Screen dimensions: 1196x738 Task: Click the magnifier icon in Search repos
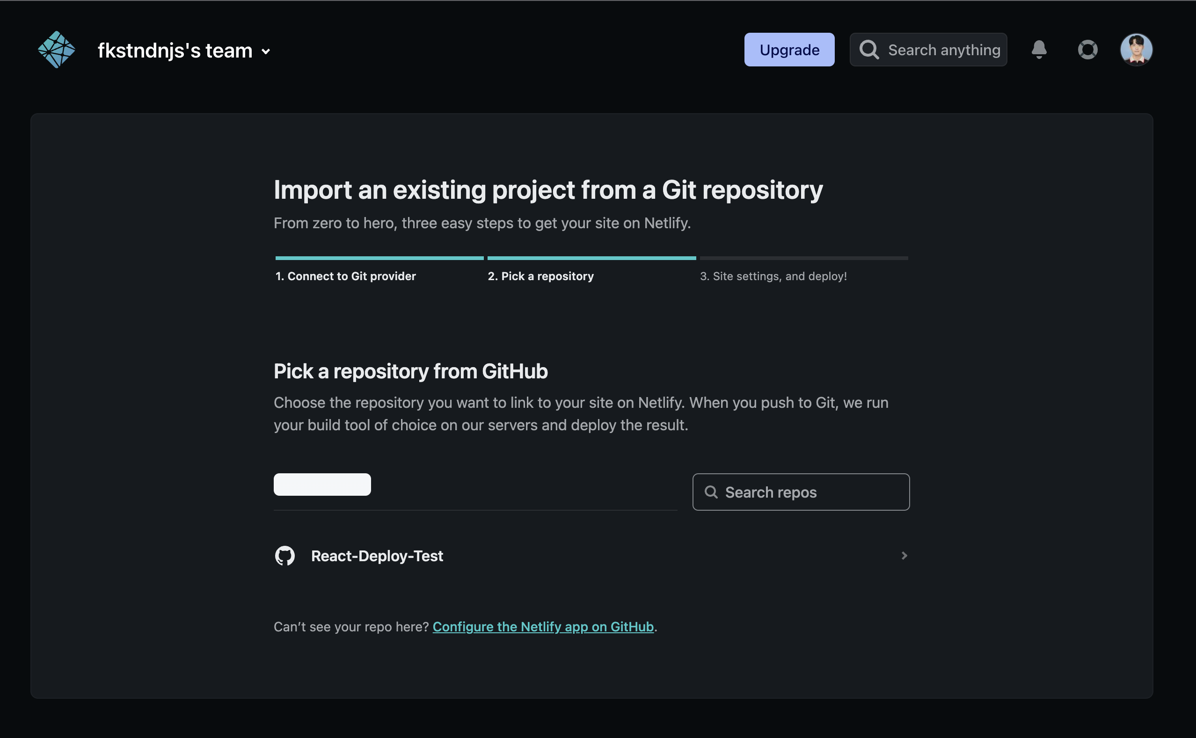click(x=711, y=492)
